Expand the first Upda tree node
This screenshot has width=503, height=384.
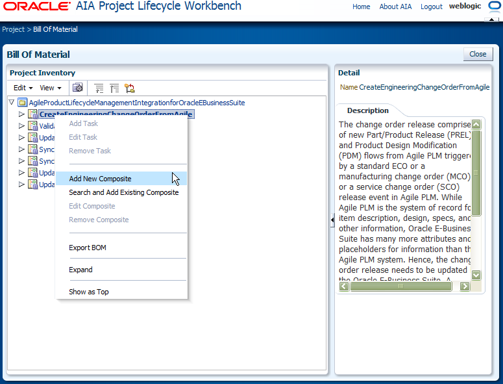[21, 137]
